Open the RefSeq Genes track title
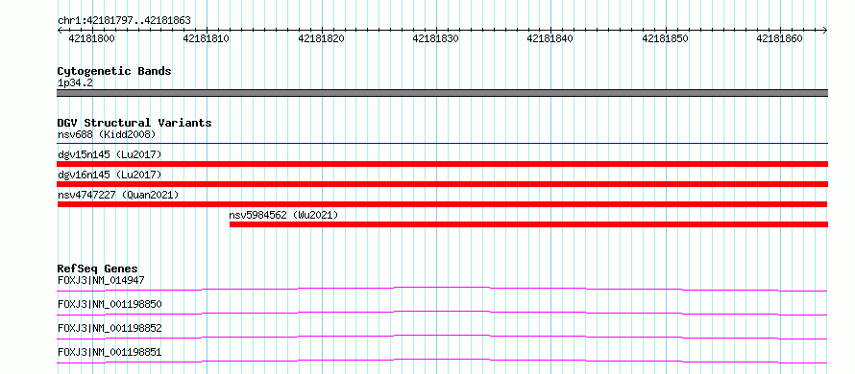Image resolution: width=855 pixels, height=374 pixels. [x=98, y=269]
